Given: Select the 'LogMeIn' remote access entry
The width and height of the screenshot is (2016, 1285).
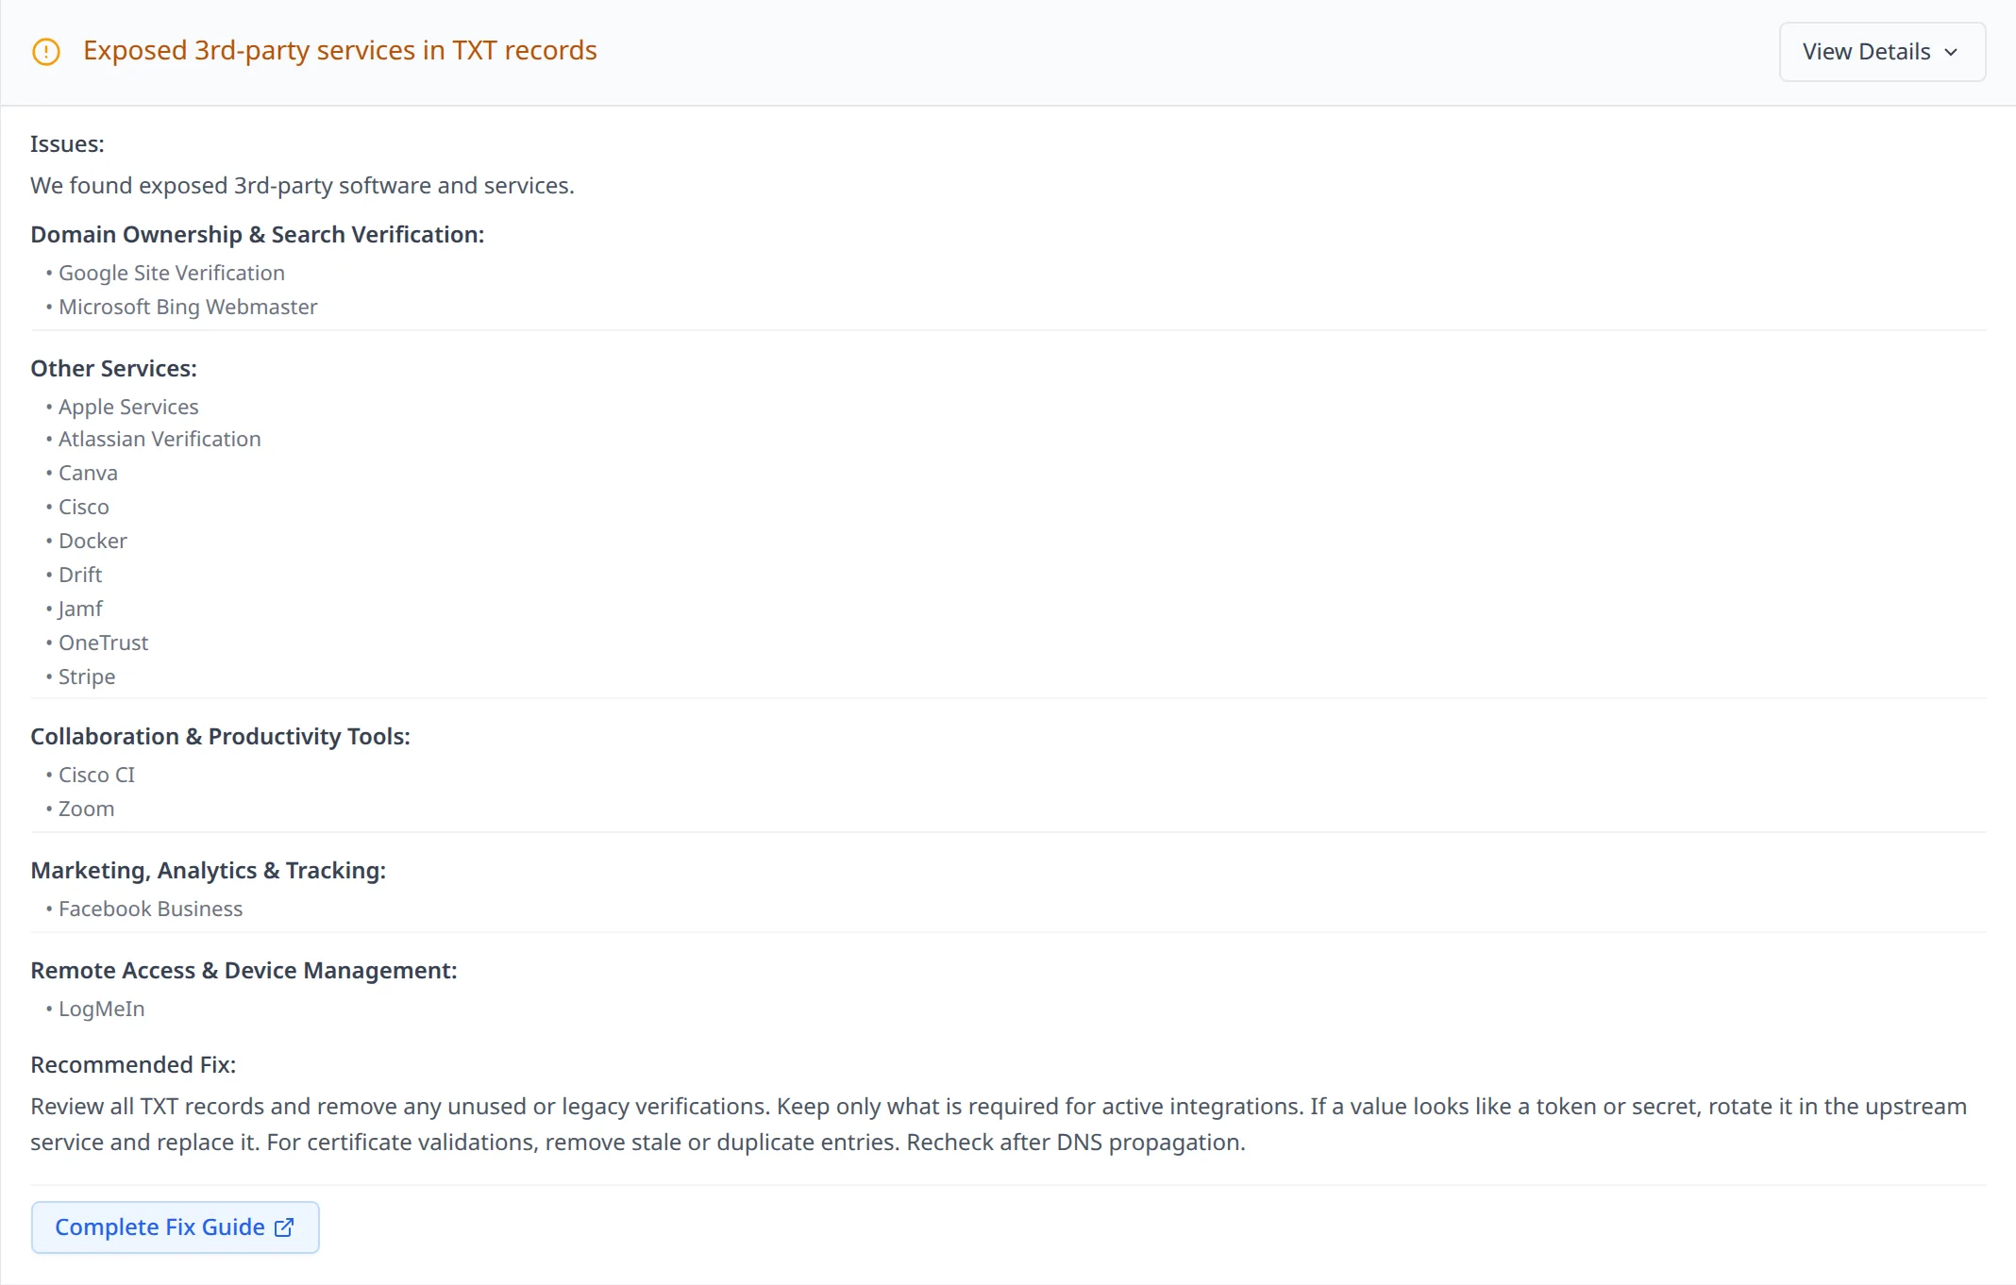Looking at the screenshot, I should click(101, 1009).
